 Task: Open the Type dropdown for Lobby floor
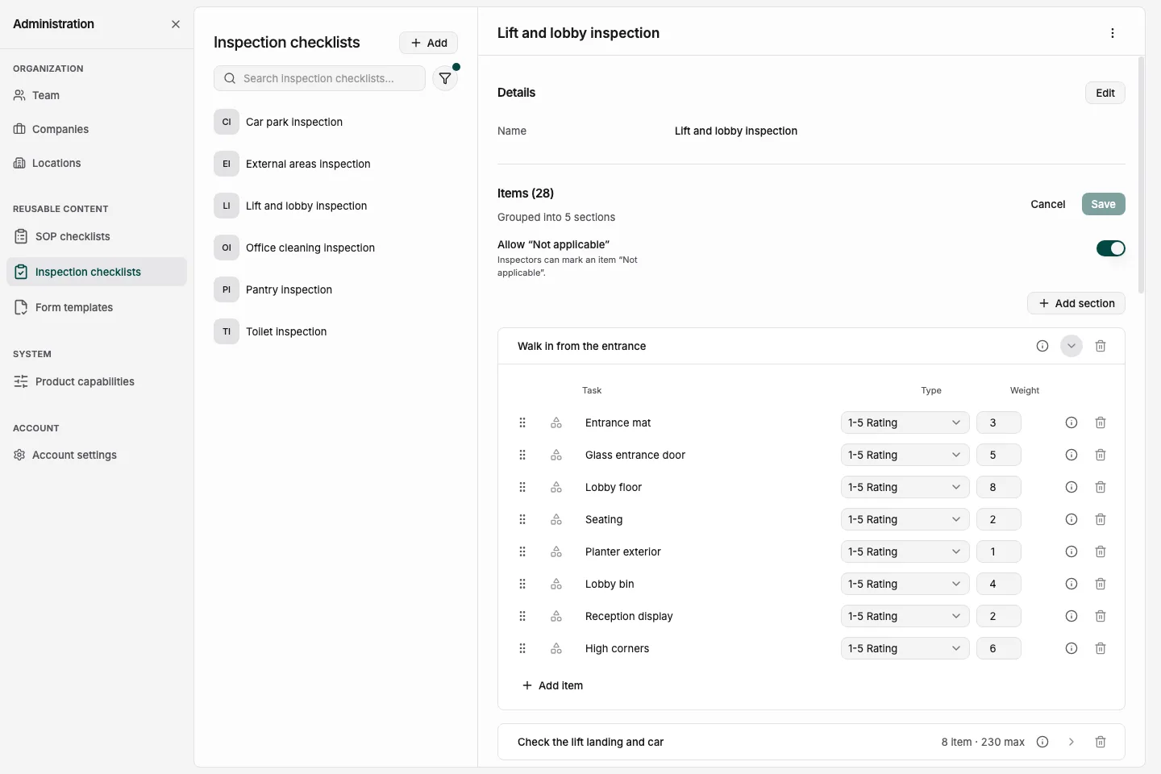click(905, 487)
